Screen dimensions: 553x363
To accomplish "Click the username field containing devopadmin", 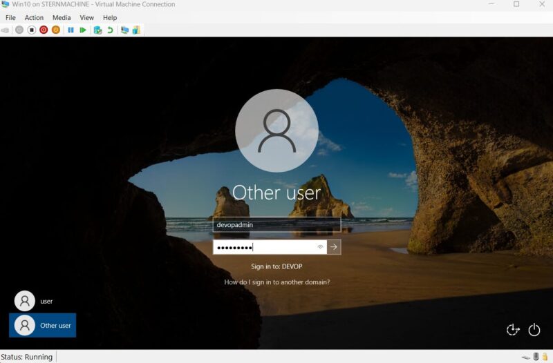I will pos(277,224).
